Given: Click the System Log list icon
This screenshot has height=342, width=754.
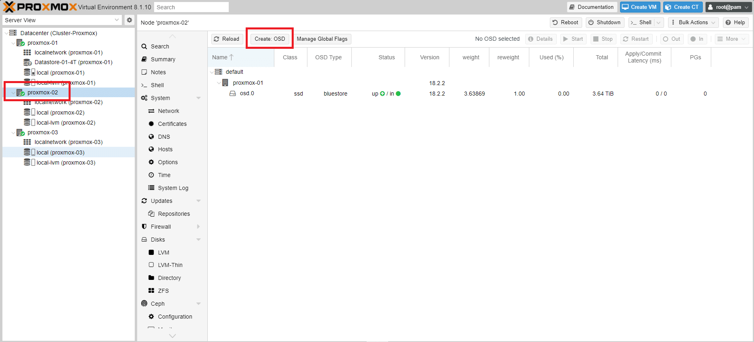Looking at the screenshot, I should click(x=151, y=188).
